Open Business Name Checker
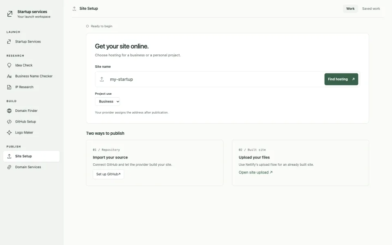The width and height of the screenshot is (392, 245). (31, 76)
